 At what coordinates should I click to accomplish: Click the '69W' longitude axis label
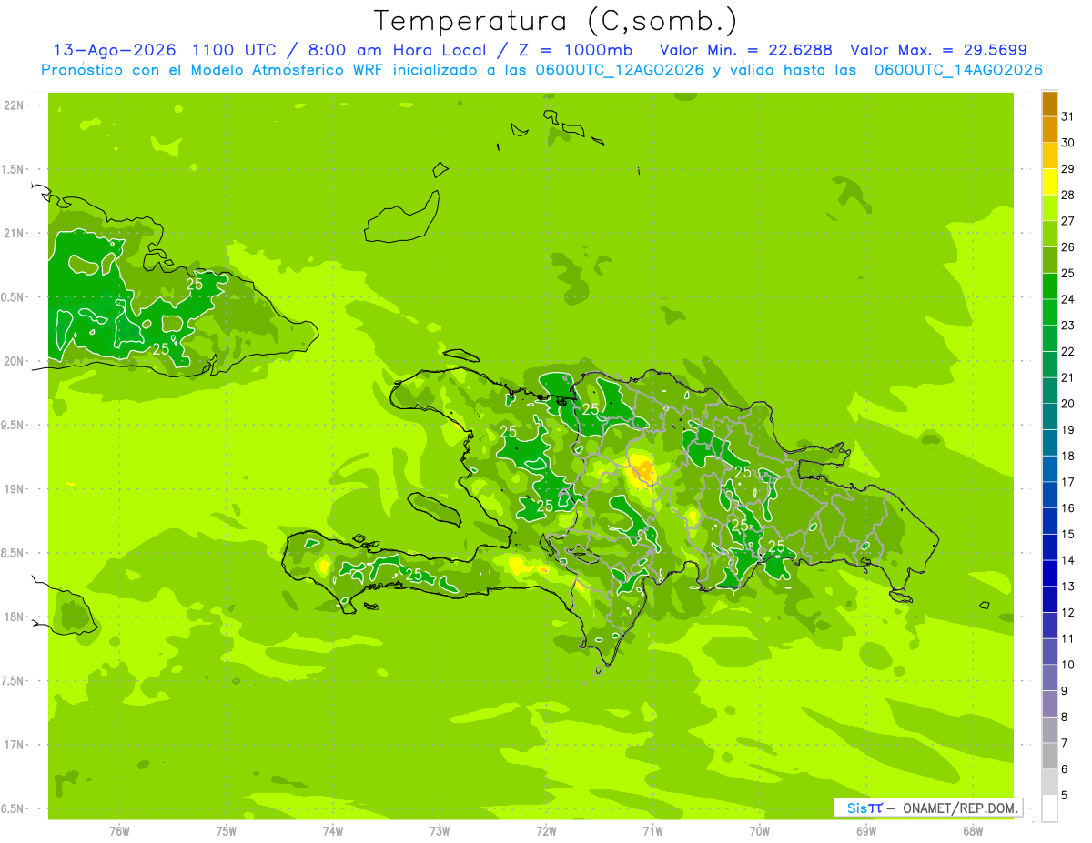pos(866,831)
